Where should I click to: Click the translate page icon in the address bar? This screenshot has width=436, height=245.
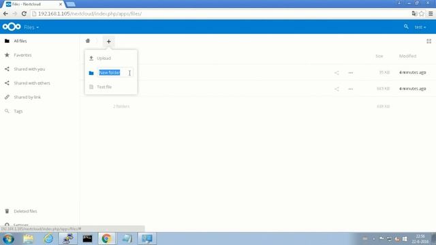(414, 14)
